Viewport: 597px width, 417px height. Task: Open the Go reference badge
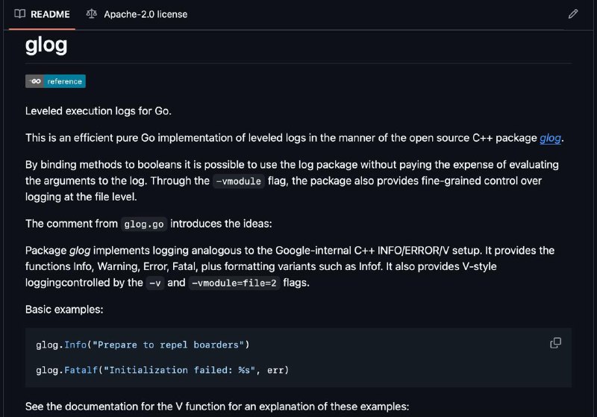[x=55, y=81]
